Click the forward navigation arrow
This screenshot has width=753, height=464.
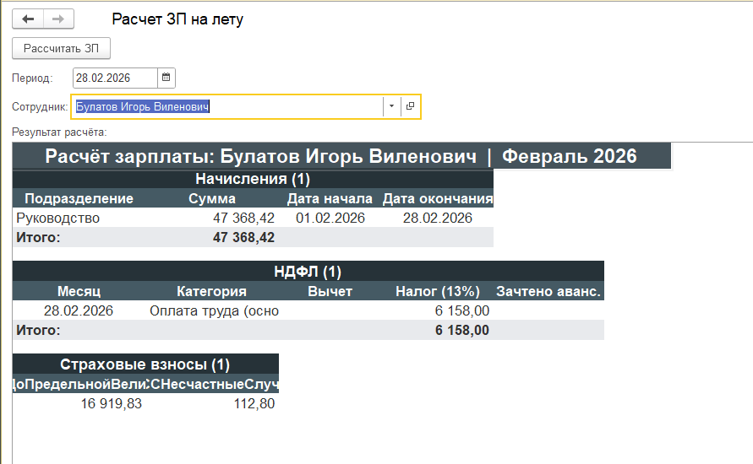(x=57, y=19)
